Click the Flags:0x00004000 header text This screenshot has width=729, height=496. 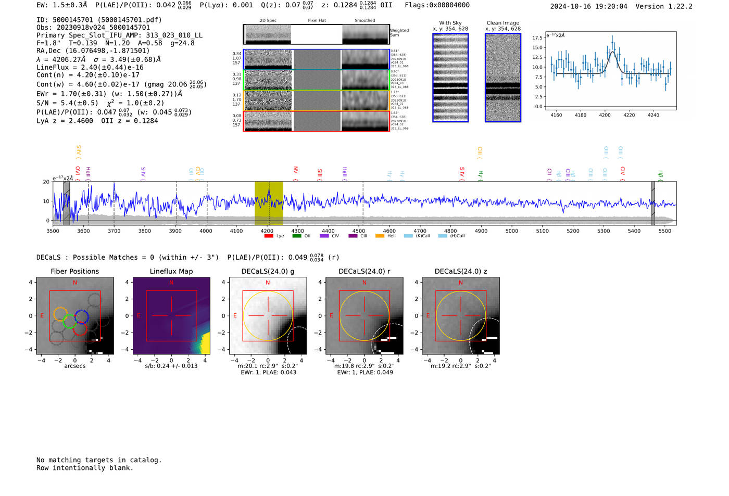coord(437,5)
